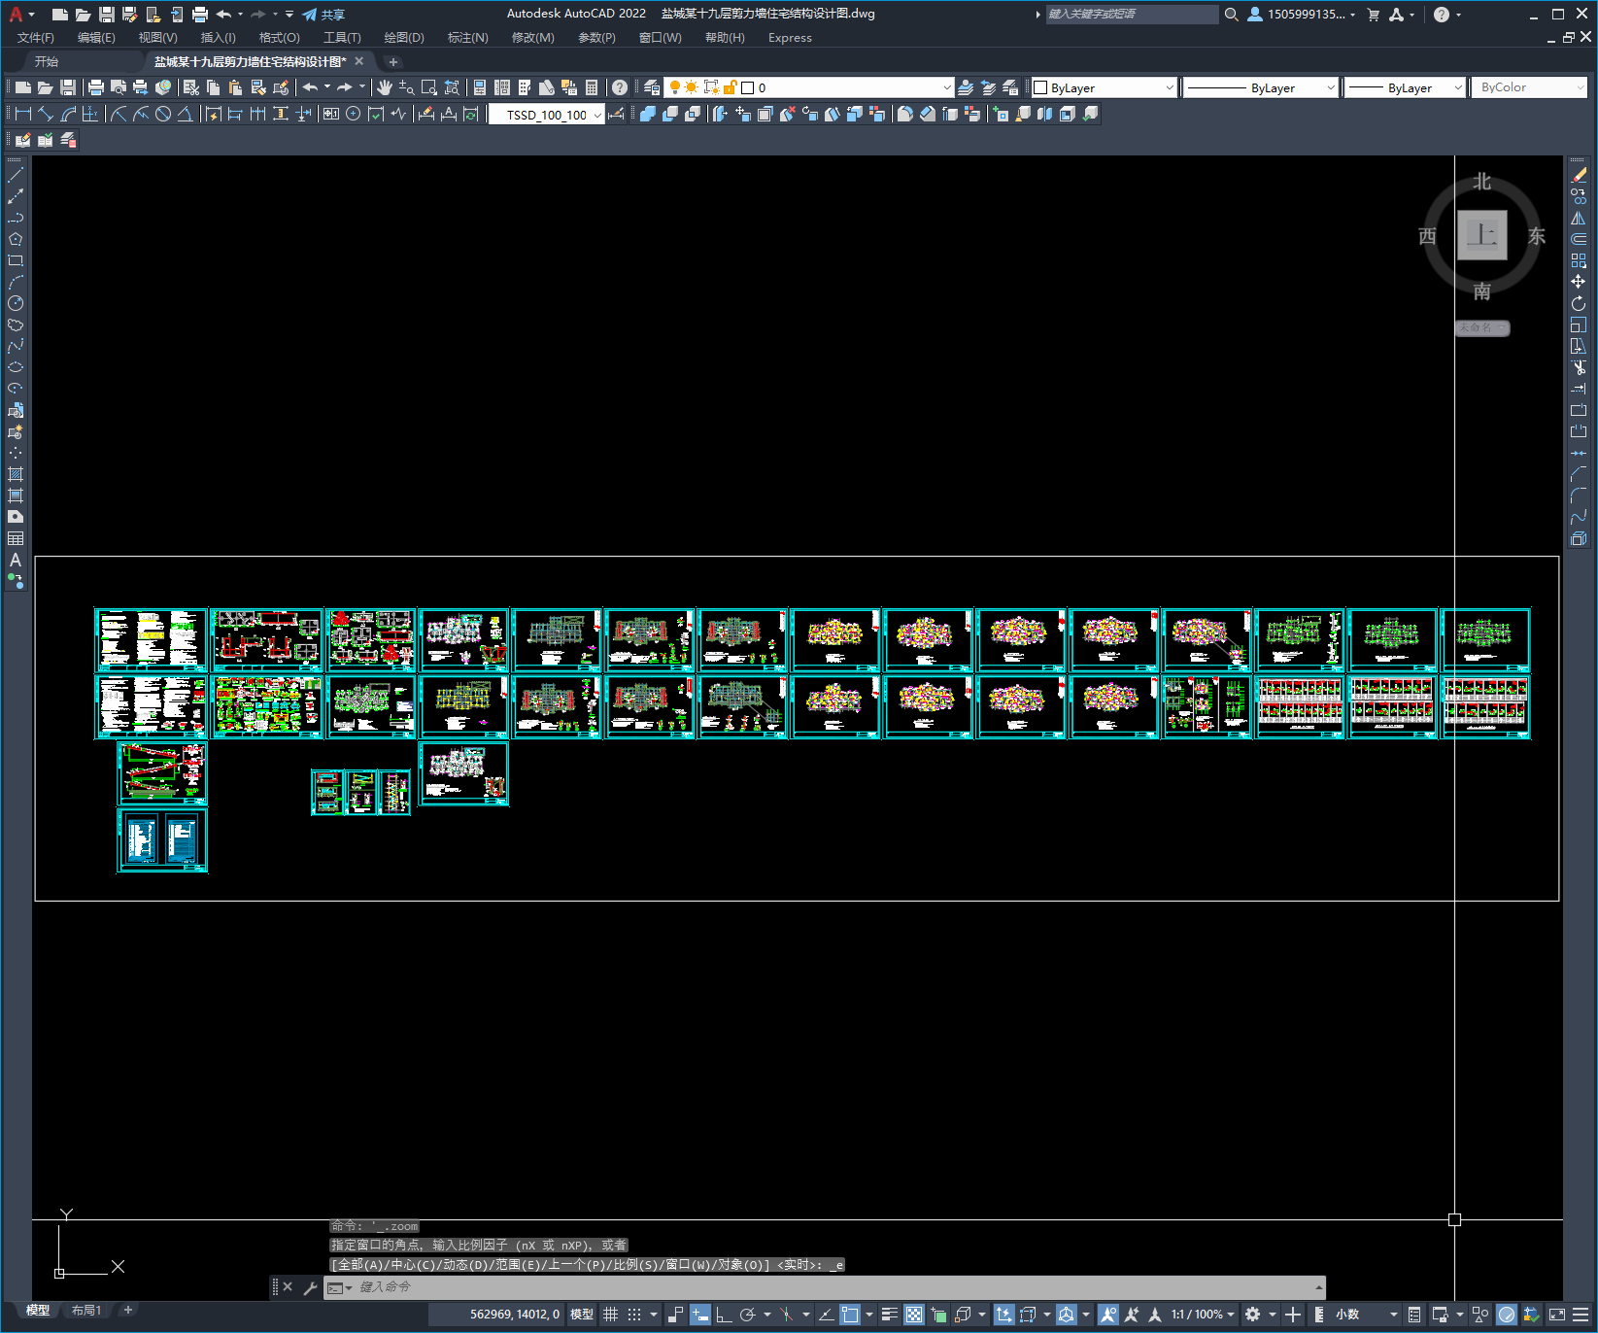The image size is (1598, 1333).
Task: Click the new drawing tab plus button
Action: (393, 61)
